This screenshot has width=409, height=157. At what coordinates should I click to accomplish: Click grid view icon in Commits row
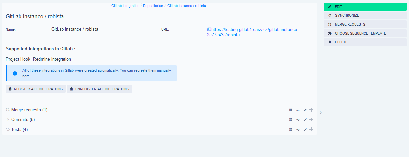pyautogui.click(x=291, y=120)
